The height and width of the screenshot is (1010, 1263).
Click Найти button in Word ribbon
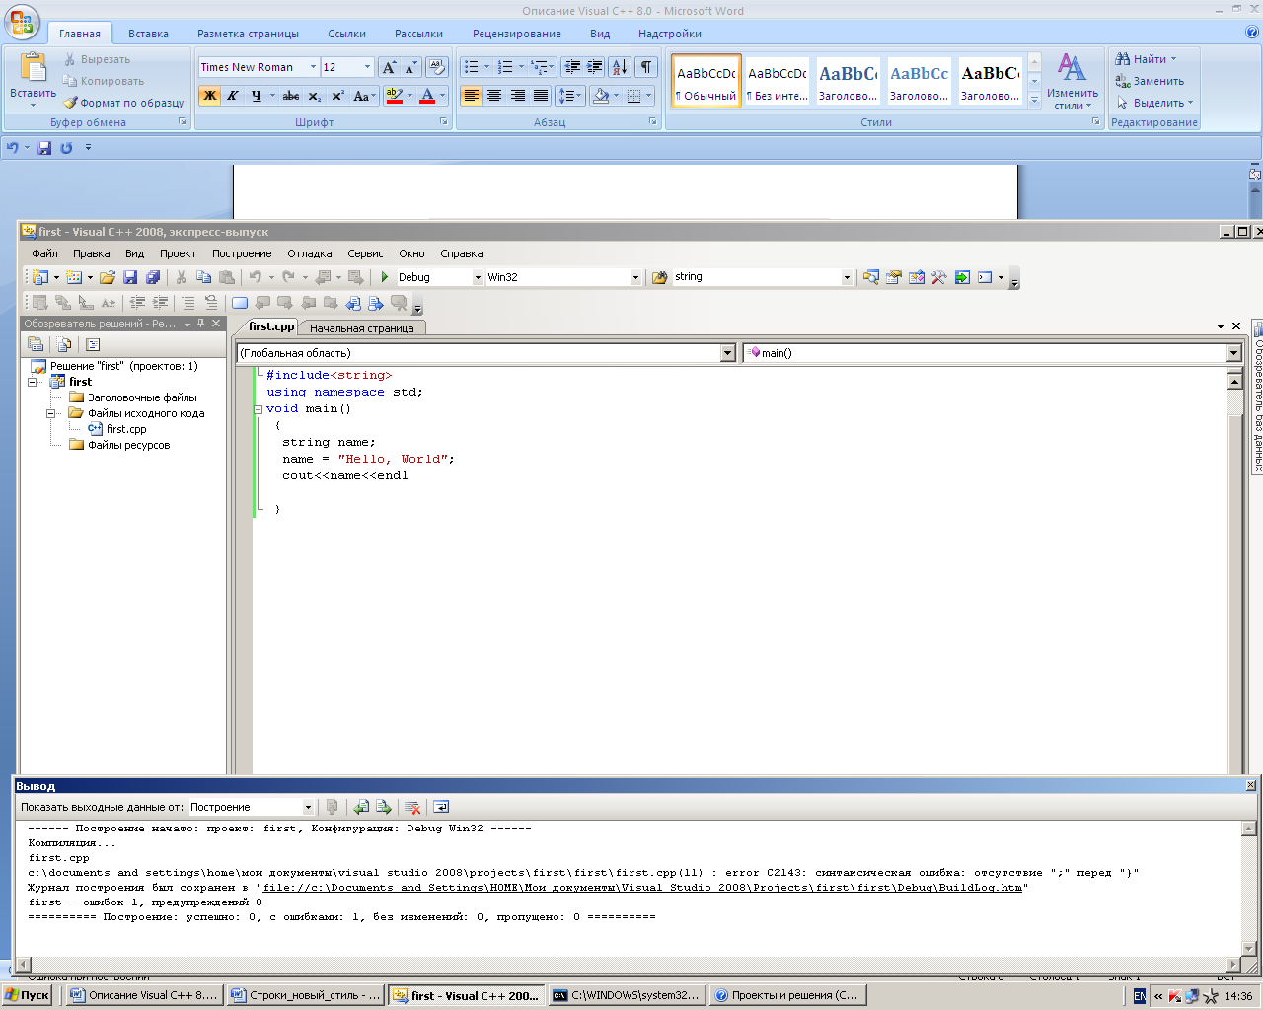(1148, 59)
